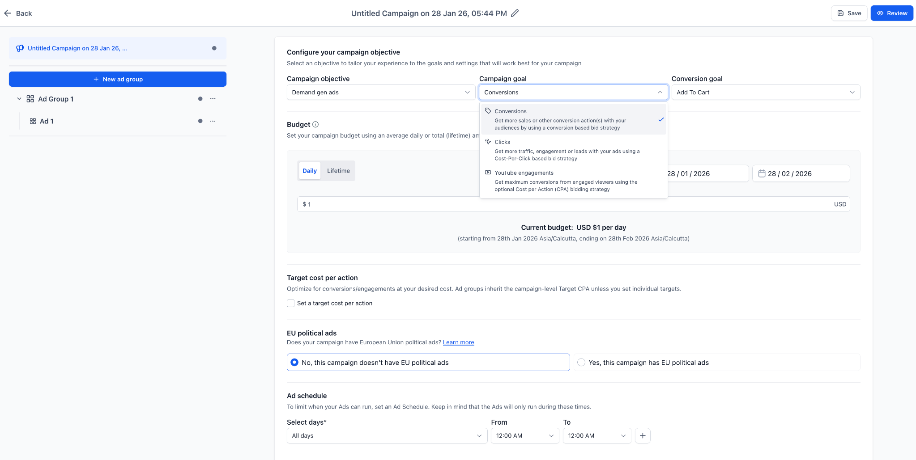Click the megaphone campaign icon in sidebar
The height and width of the screenshot is (460, 916).
(20, 48)
